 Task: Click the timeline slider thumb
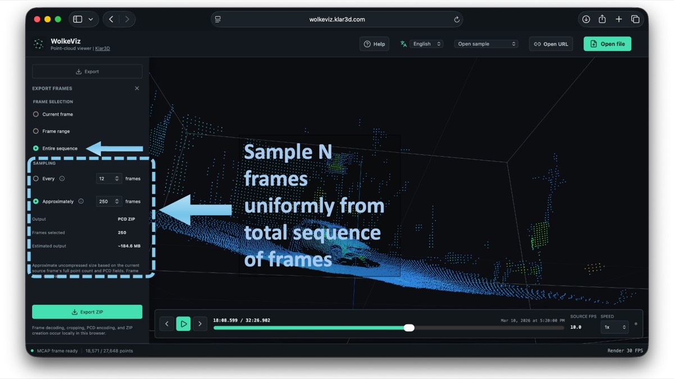tap(409, 328)
